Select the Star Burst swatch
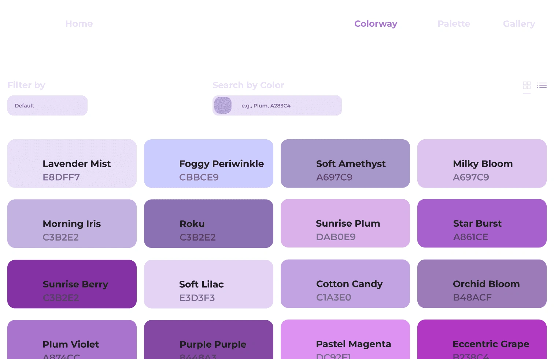 pos(482,223)
